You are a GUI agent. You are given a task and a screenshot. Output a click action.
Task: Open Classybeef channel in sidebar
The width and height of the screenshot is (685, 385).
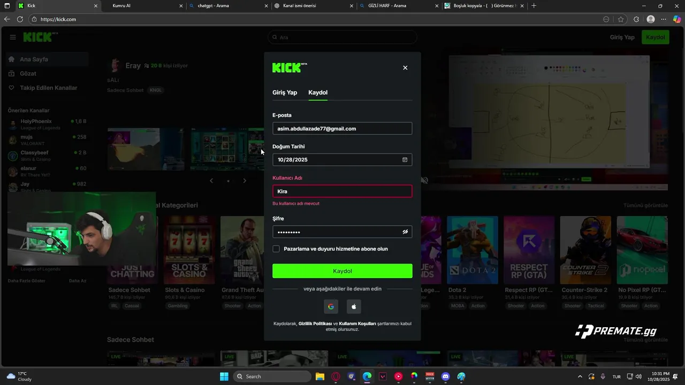point(47,156)
